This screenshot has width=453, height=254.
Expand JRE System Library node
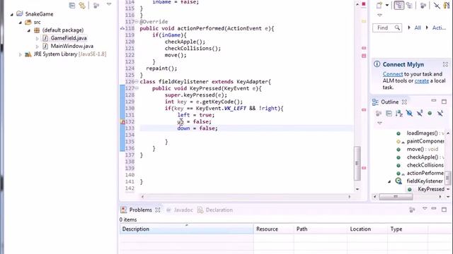coord(21,54)
